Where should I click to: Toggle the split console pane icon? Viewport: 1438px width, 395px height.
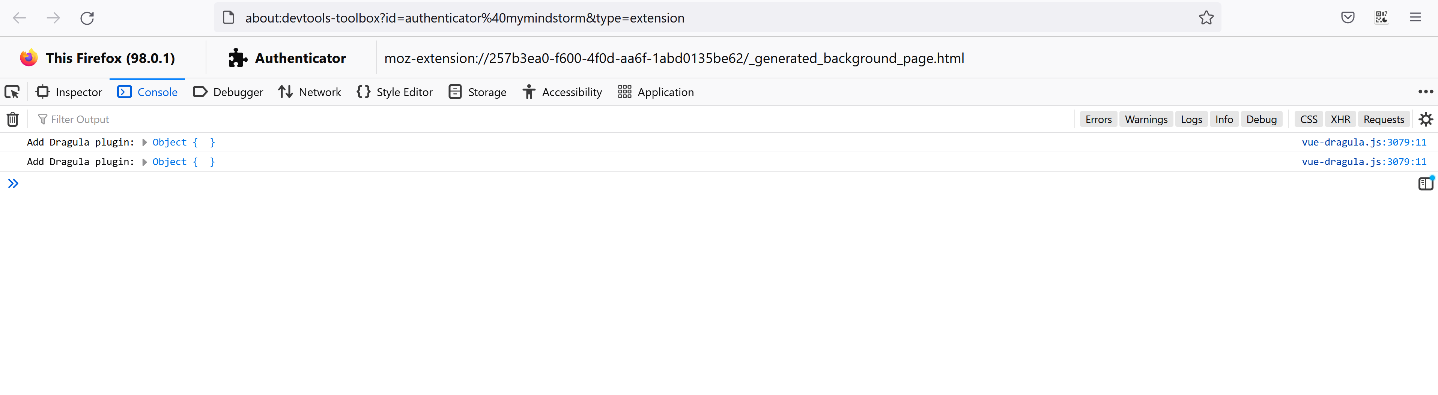pos(1425,183)
